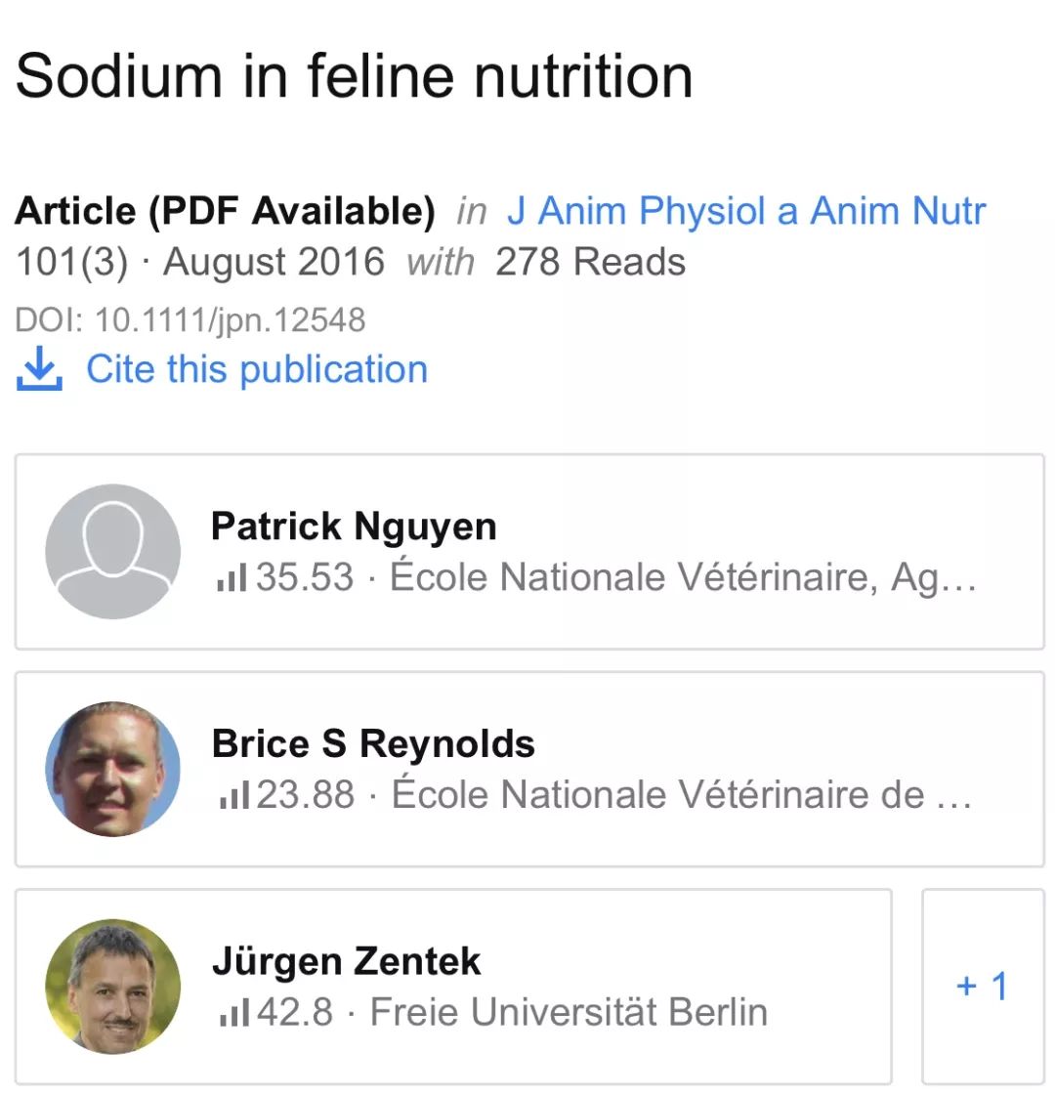Screen dimensions: 1055x1095
Task: Open Jürgen Zentek author name
Action: pos(346,962)
